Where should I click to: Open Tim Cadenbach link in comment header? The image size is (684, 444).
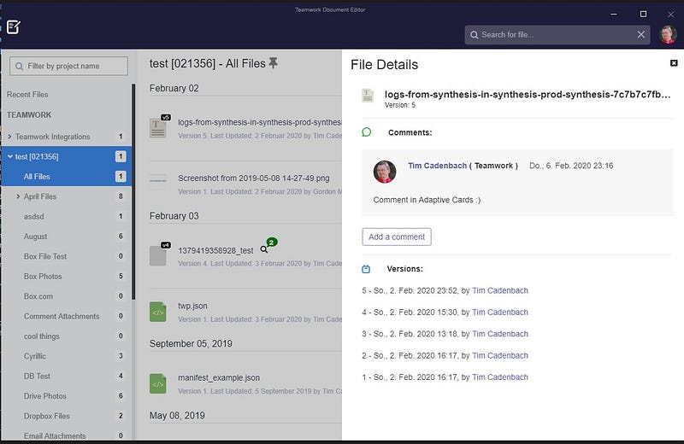pos(437,166)
